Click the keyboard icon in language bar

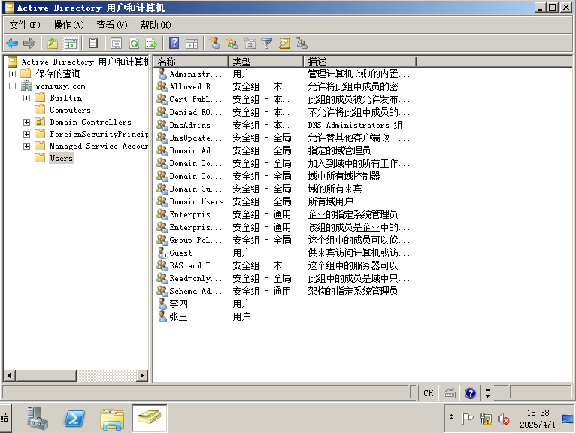[x=450, y=393]
